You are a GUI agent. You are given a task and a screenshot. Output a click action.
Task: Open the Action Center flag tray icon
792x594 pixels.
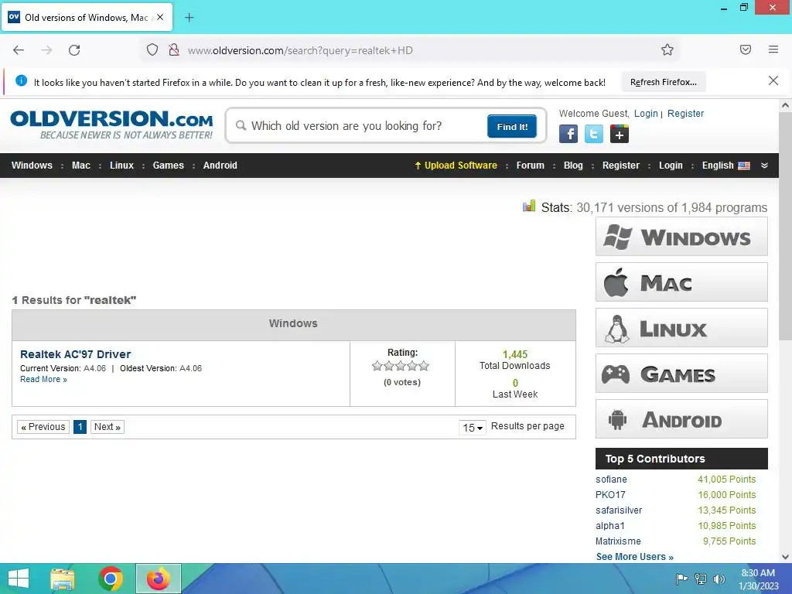[681, 579]
